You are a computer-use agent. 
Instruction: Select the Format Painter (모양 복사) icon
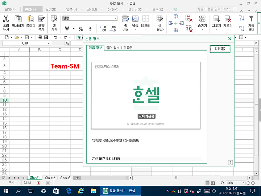[x=41, y=19]
